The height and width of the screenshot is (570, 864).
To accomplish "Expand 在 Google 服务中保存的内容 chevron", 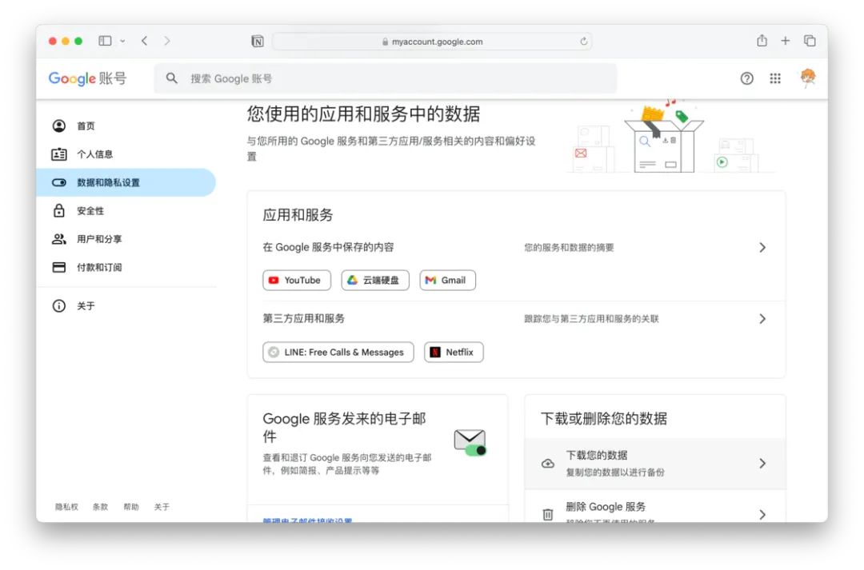I will click(762, 247).
